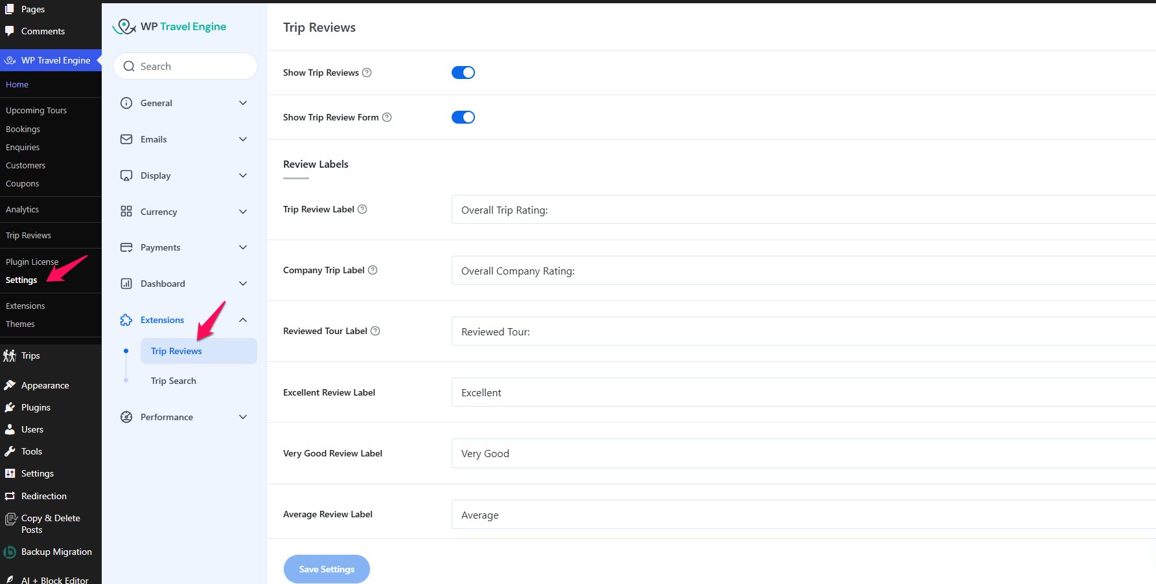Viewport: 1156px width, 584px height.
Task: Open the Plugin License link
Action: [32, 262]
